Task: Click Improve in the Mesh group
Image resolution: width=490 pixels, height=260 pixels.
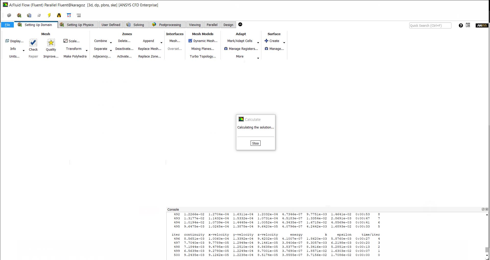Action: click(x=51, y=56)
